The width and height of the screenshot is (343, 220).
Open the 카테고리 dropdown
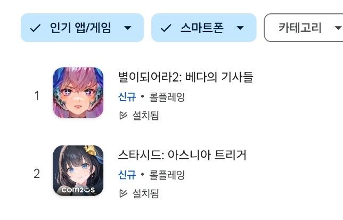(304, 28)
